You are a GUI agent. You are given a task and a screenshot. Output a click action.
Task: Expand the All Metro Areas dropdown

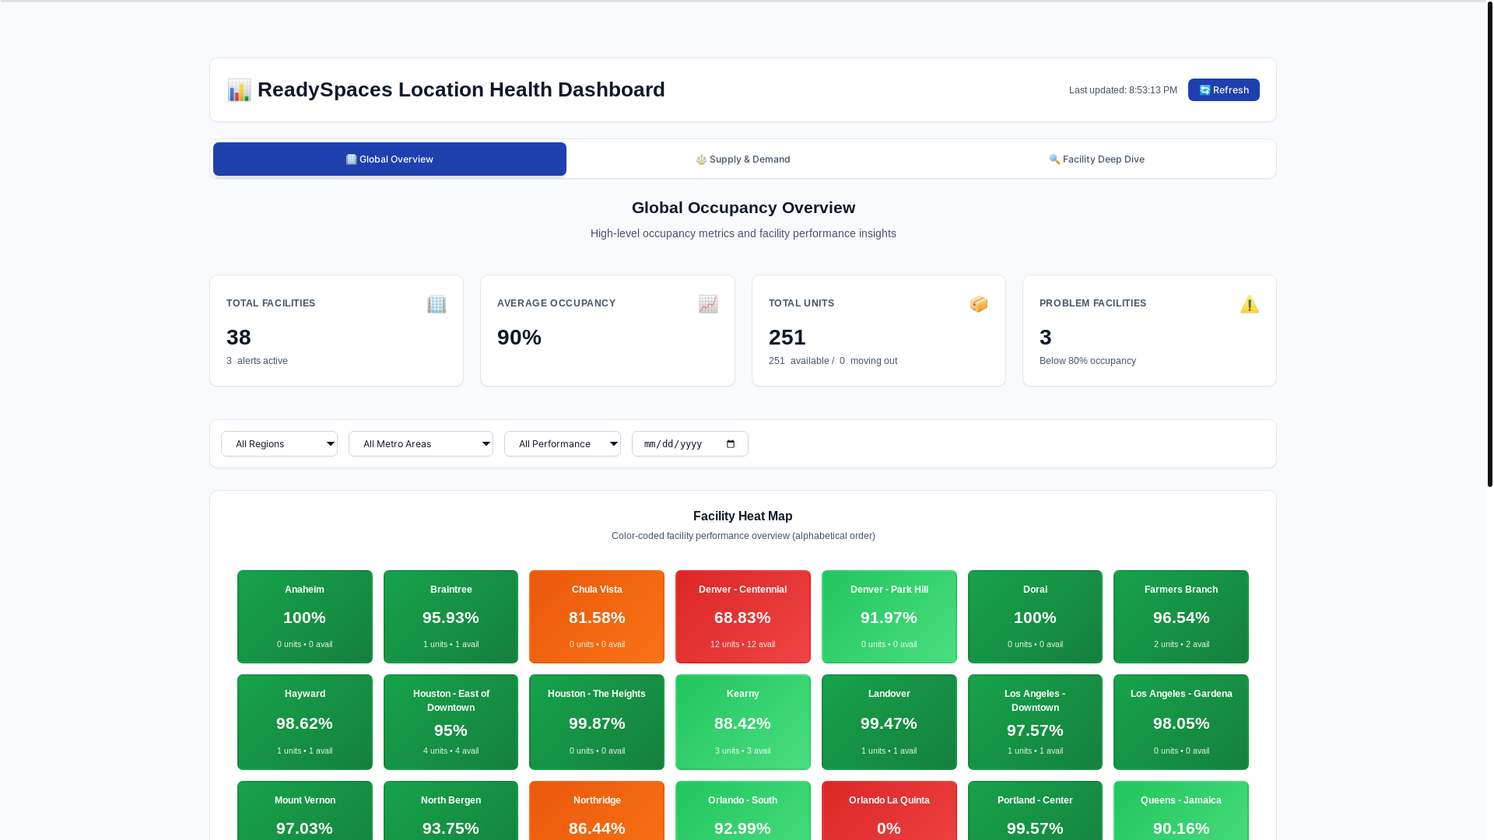point(421,444)
